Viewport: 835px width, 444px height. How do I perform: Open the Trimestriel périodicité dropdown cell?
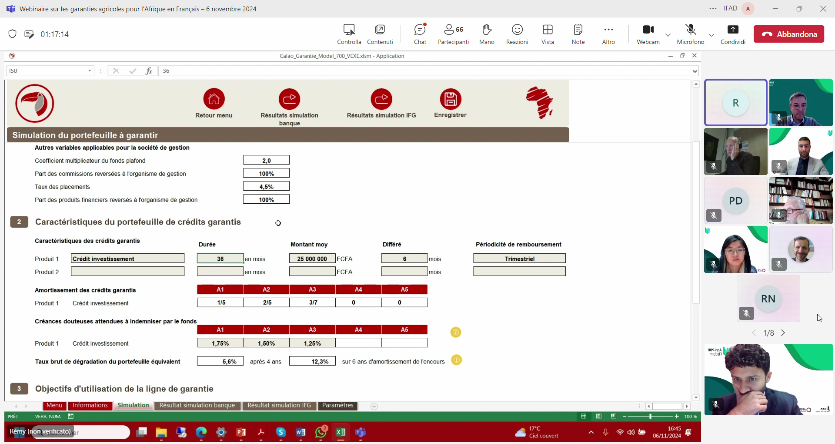pyautogui.click(x=519, y=259)
